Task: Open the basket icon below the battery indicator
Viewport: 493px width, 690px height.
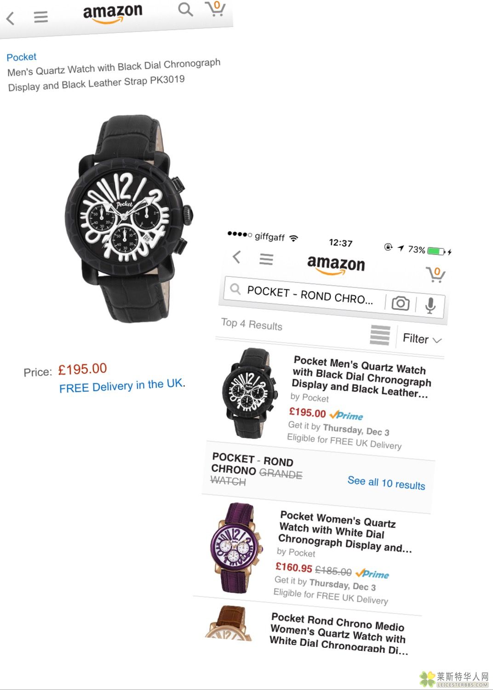Action: tap(435, 274)
